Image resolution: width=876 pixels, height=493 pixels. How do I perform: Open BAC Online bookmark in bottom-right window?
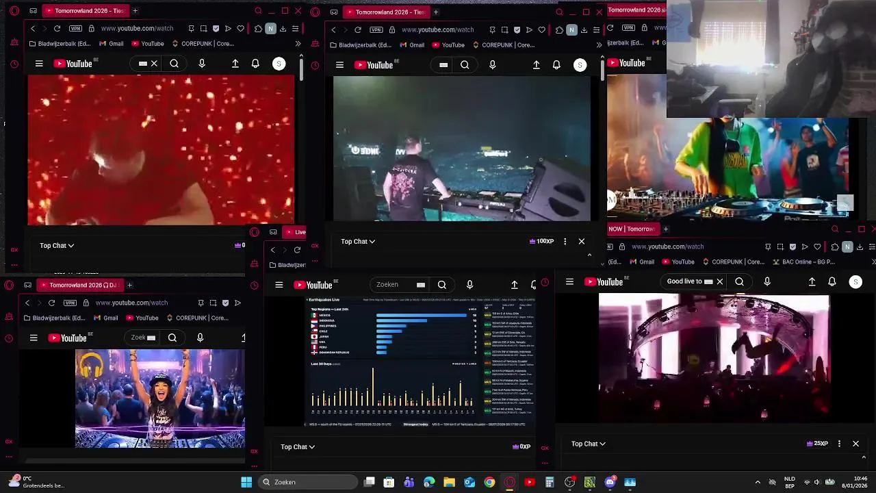pyautogui.click(x=803, y=262)
